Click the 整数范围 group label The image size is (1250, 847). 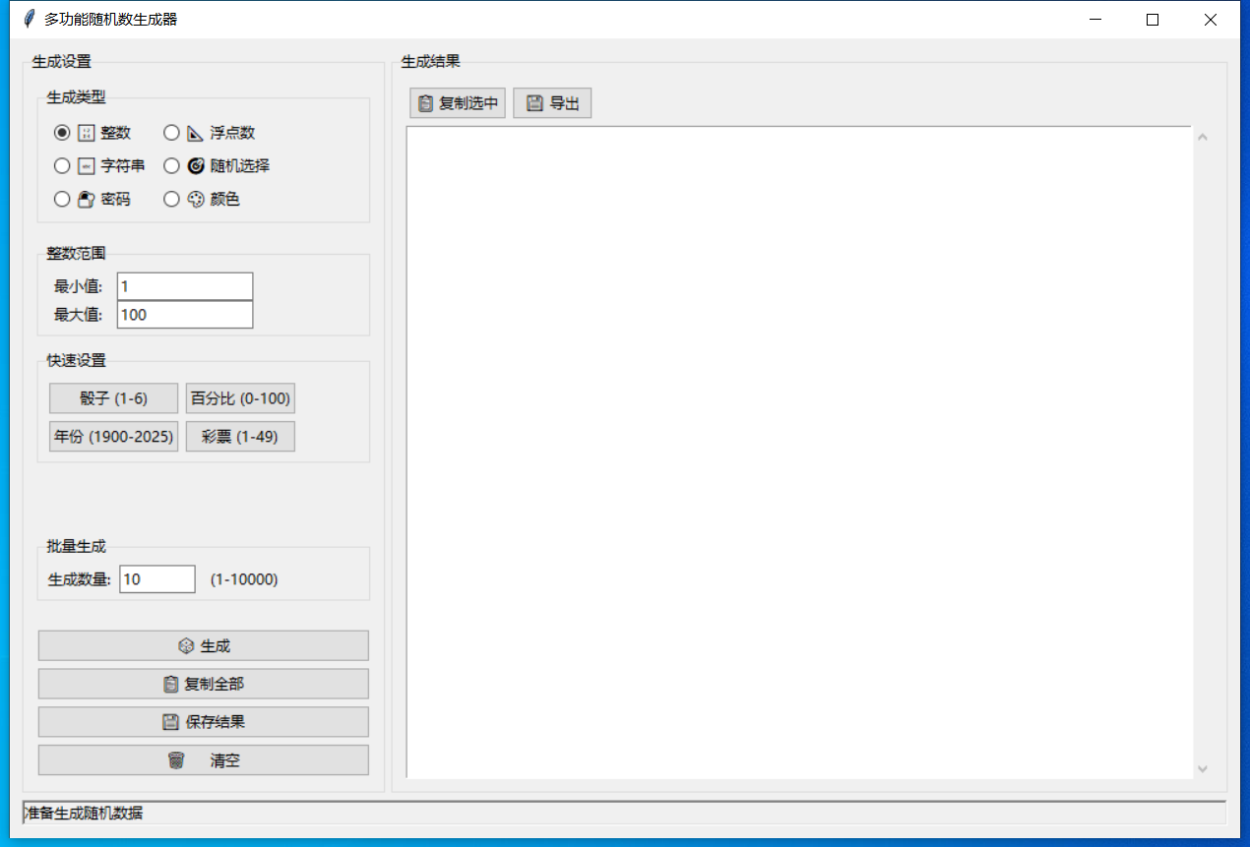[76, 254]
